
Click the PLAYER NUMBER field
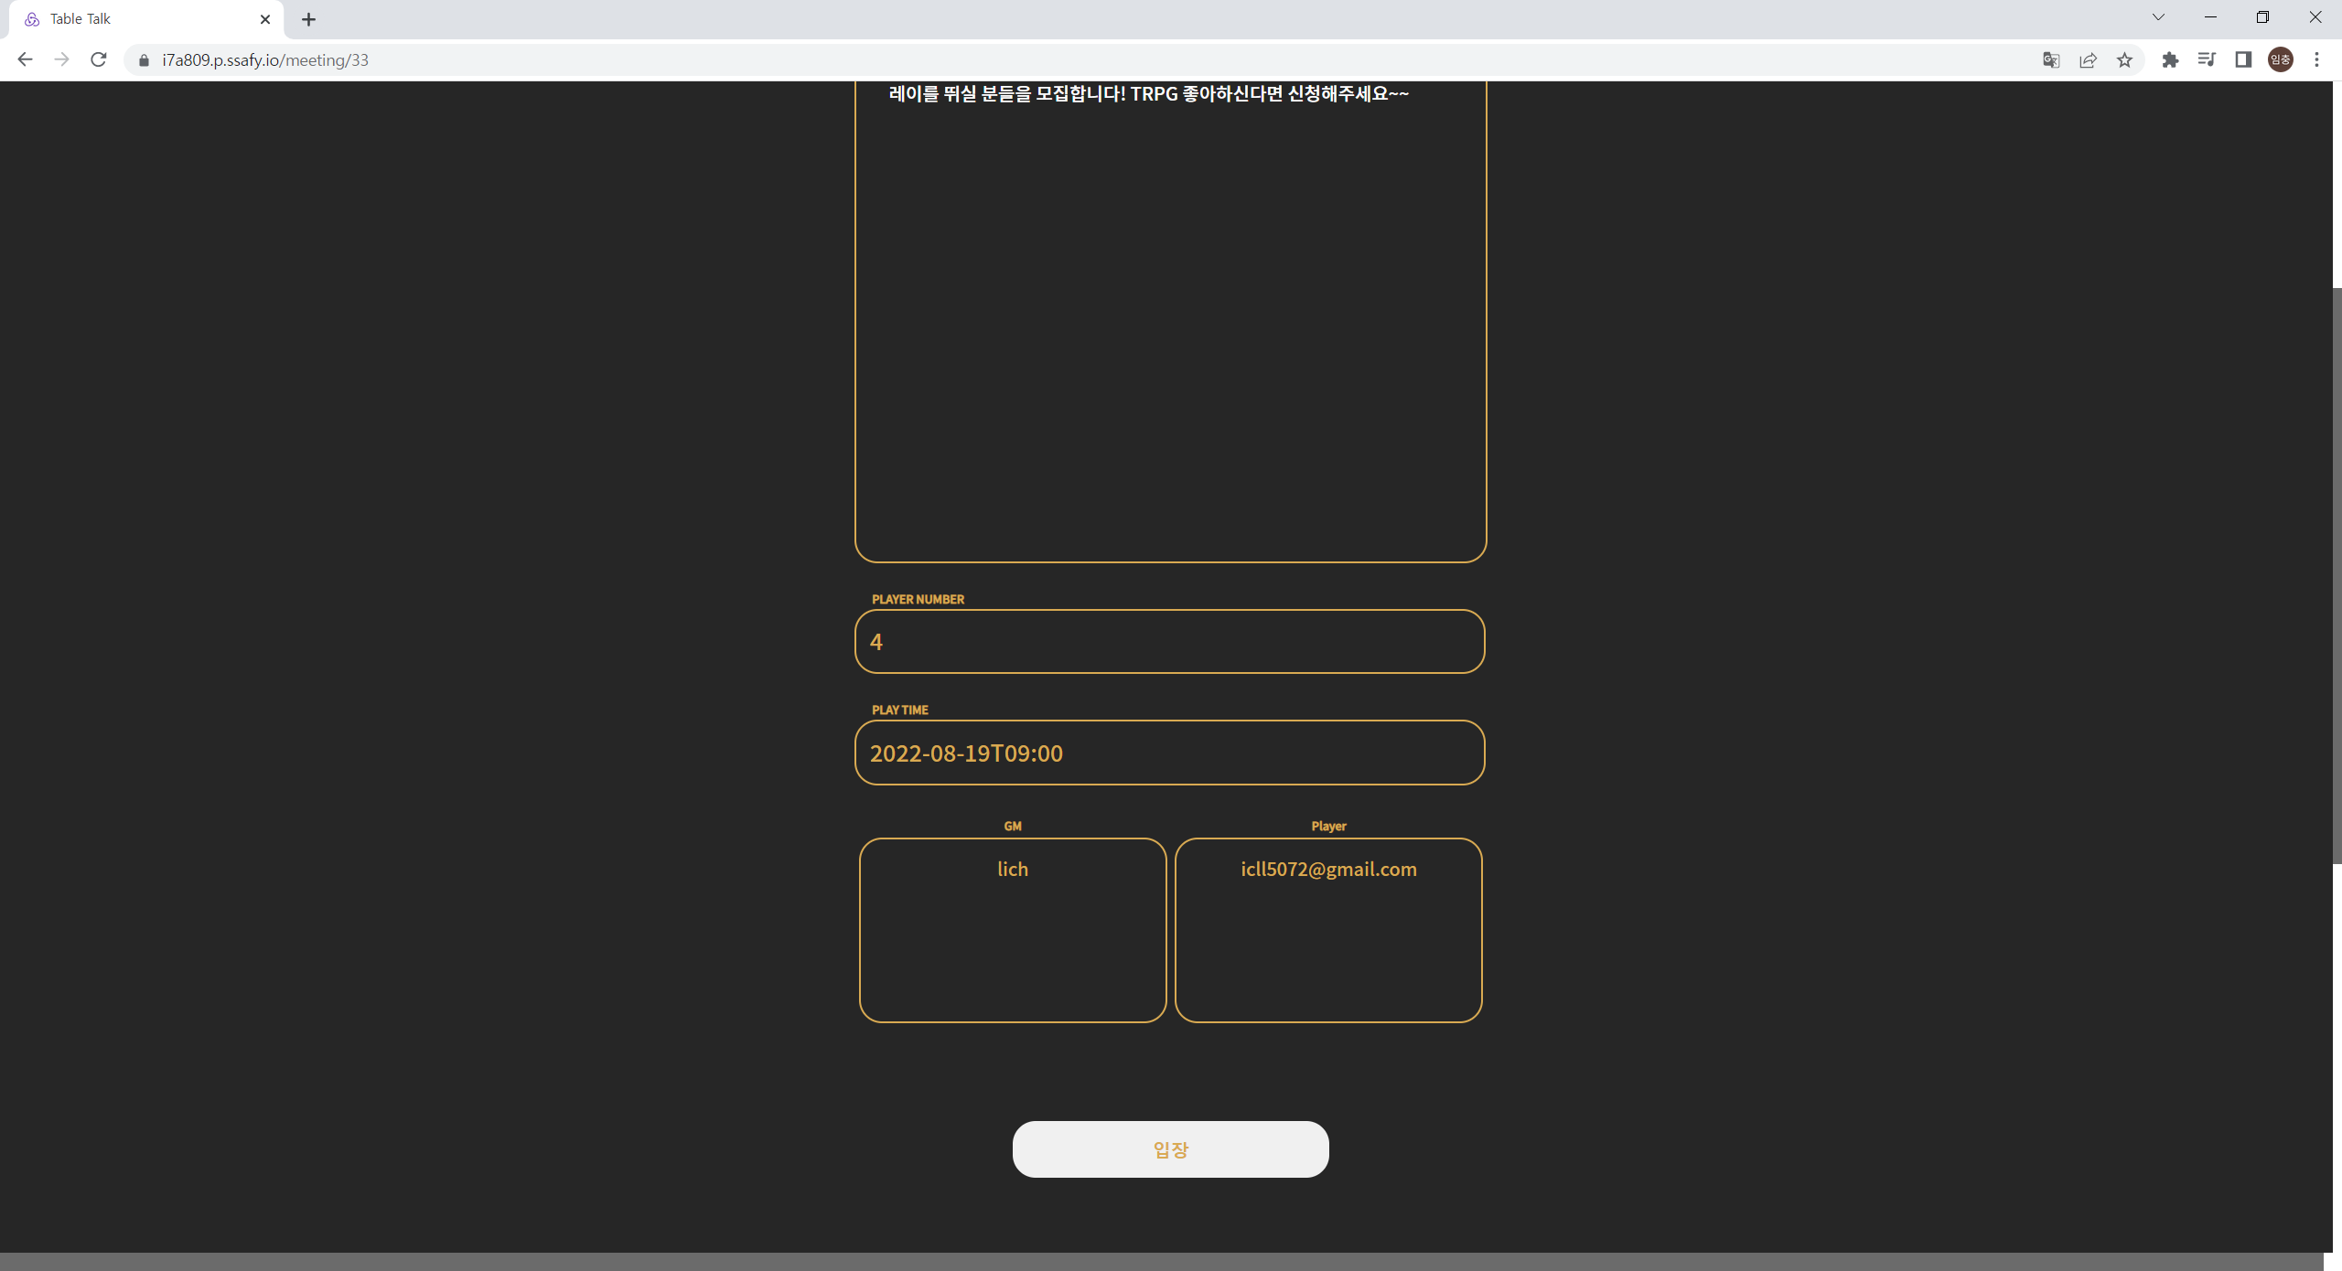tap(1169, 642)
